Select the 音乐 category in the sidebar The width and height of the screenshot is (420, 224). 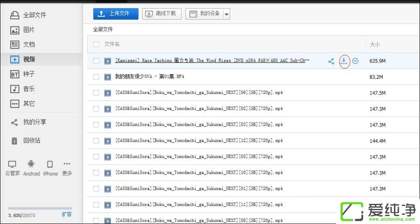(29, 89)
